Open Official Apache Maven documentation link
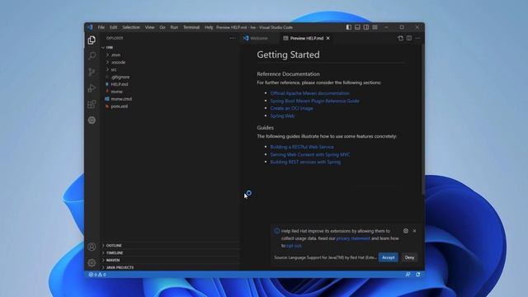This screenshot has width=528, height=297. (x=310, y=93)
